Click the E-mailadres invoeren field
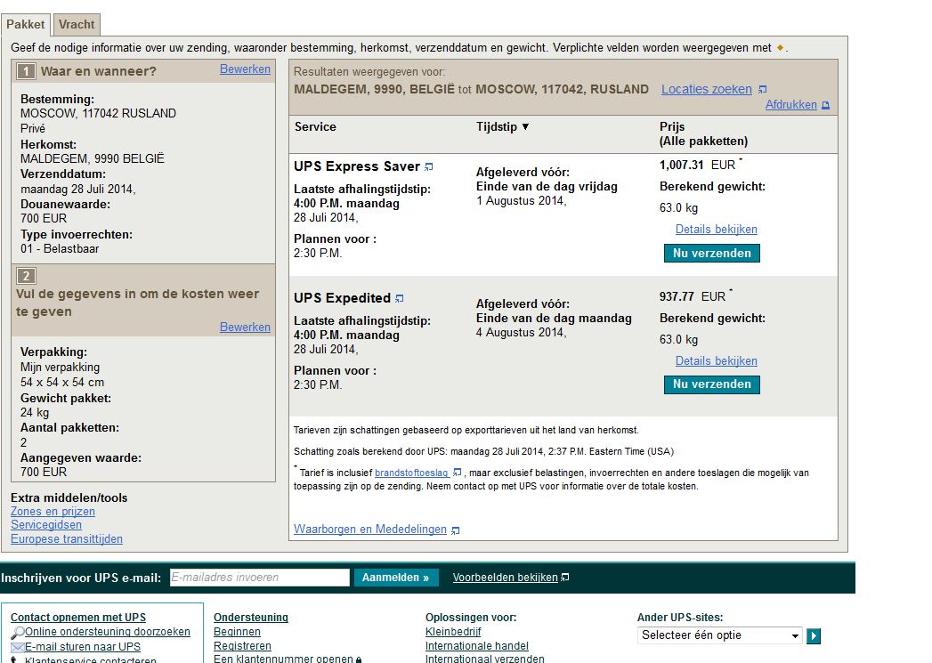 [x=260, y=578]
